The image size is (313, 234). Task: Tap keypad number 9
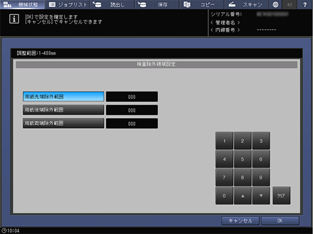click(x=261, y=177)
